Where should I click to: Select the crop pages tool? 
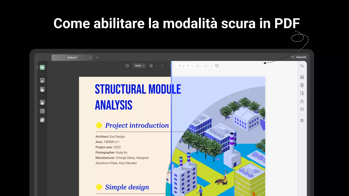pos(42,111)
